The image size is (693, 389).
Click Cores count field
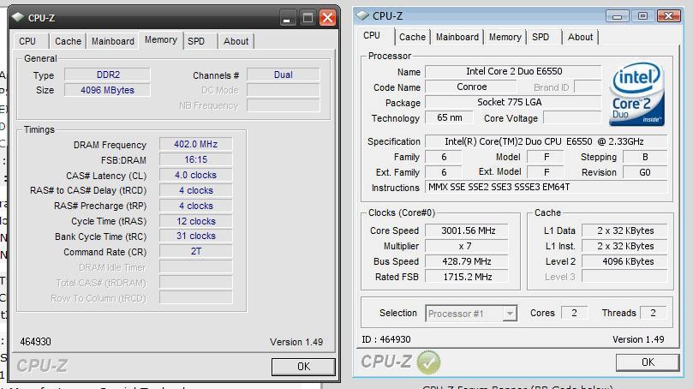[574, 313]
